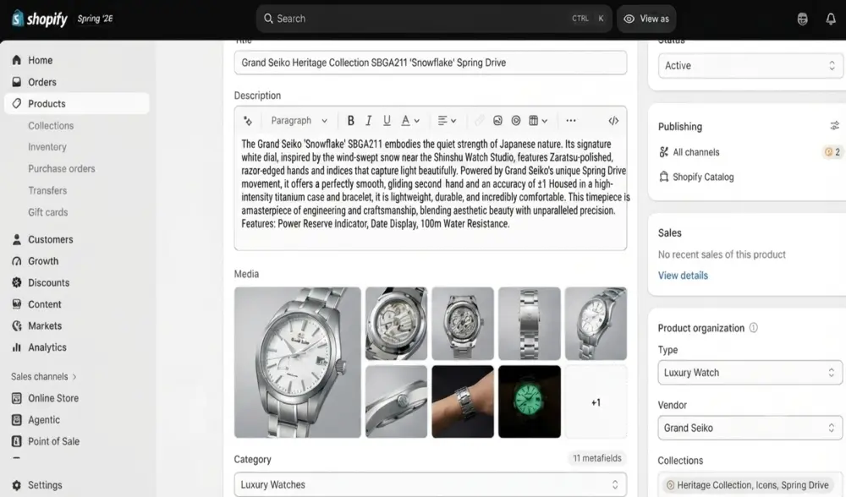Open the Status Active dropdown
846x497 pixels.
(x=750, y=66)
